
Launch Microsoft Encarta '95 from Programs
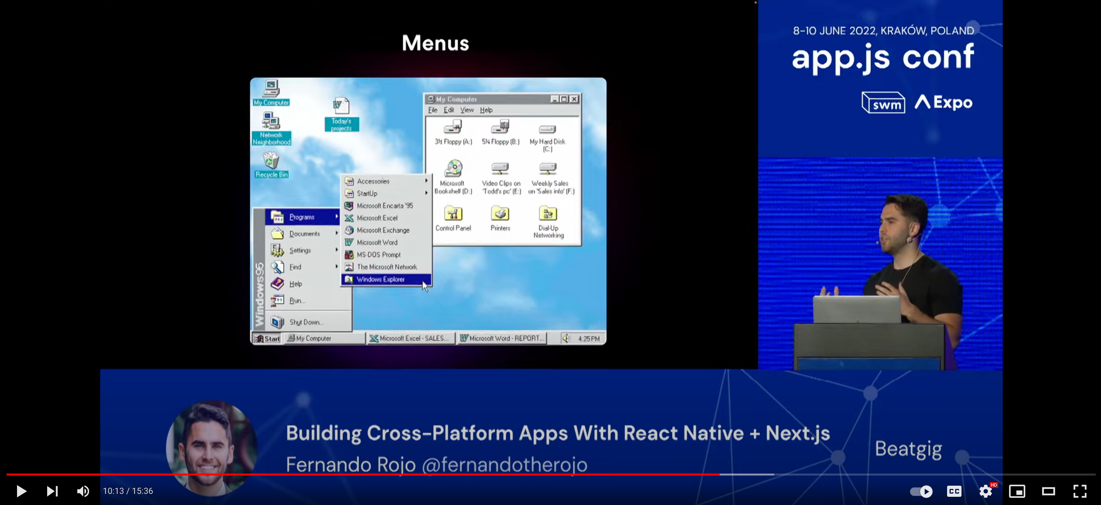[x=386, y=206]
